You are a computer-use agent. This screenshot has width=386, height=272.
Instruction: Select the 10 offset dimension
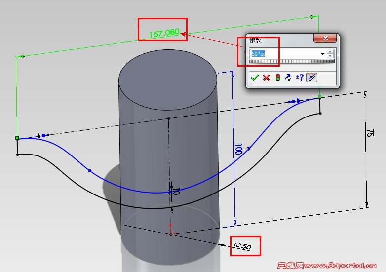[176, 191]
